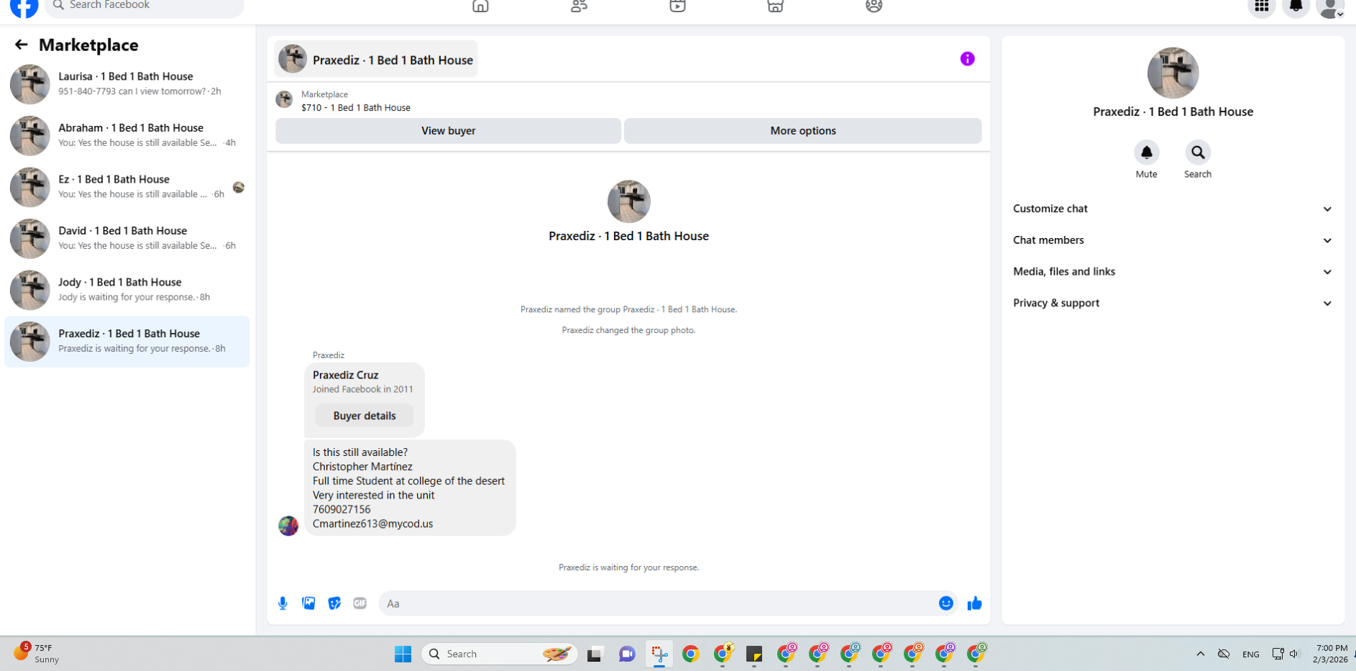Click the ENG language indicator
Screen dimensions: 1356x671
tap(1250, 654)
